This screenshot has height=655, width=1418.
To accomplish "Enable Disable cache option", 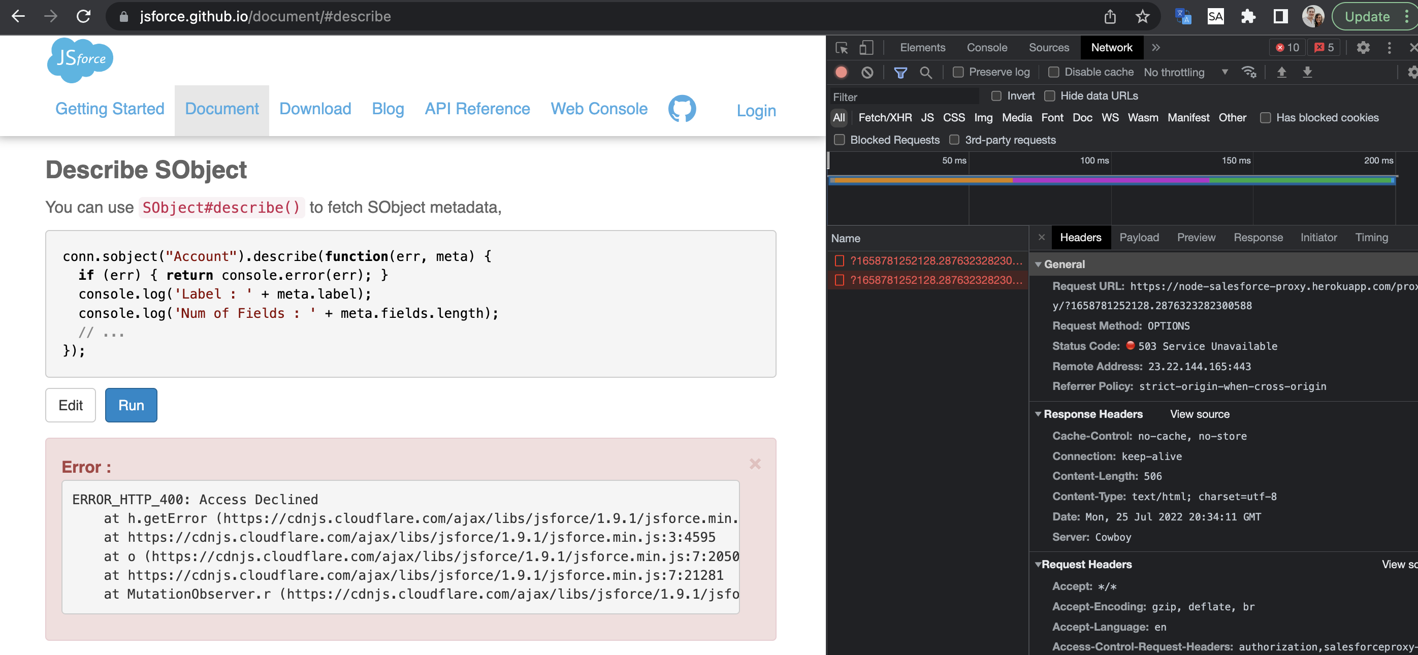I will pyautogui.click(x=1054, y=72).
